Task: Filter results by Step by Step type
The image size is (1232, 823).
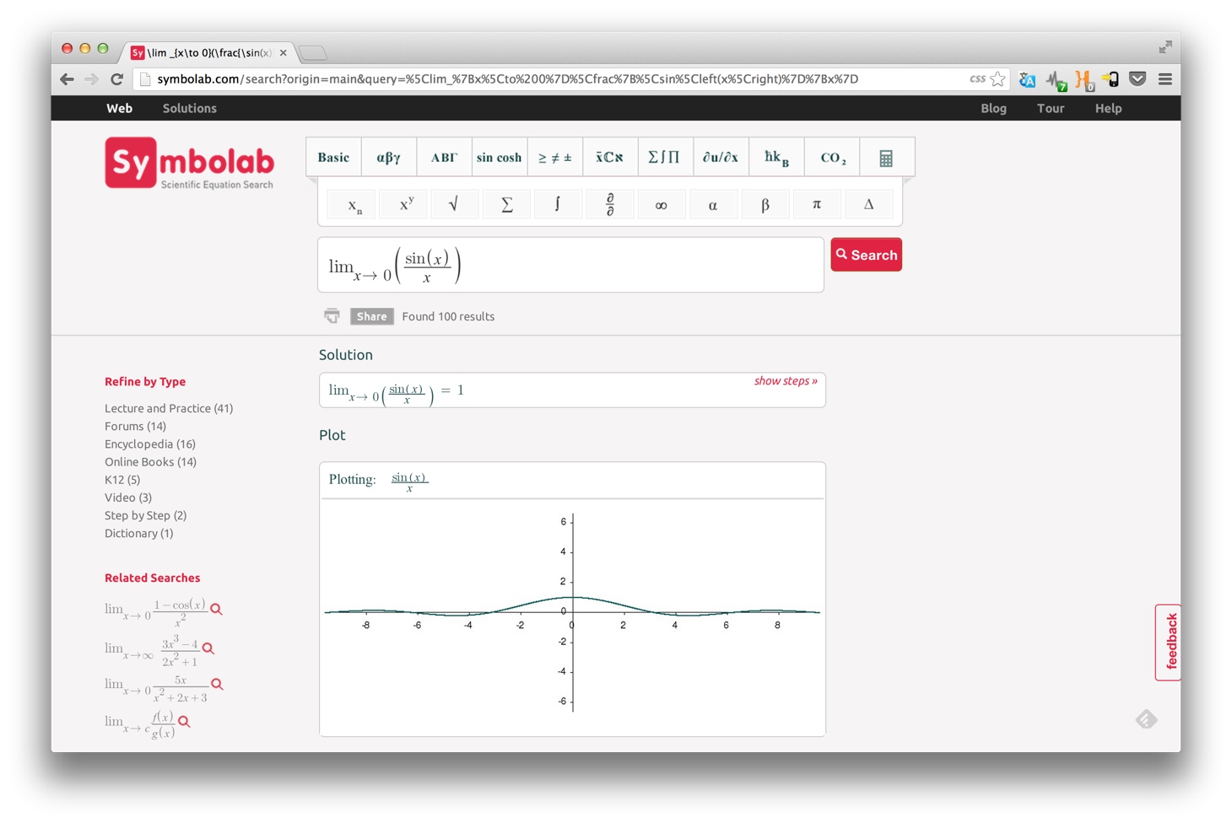Action: click(144, 515)
